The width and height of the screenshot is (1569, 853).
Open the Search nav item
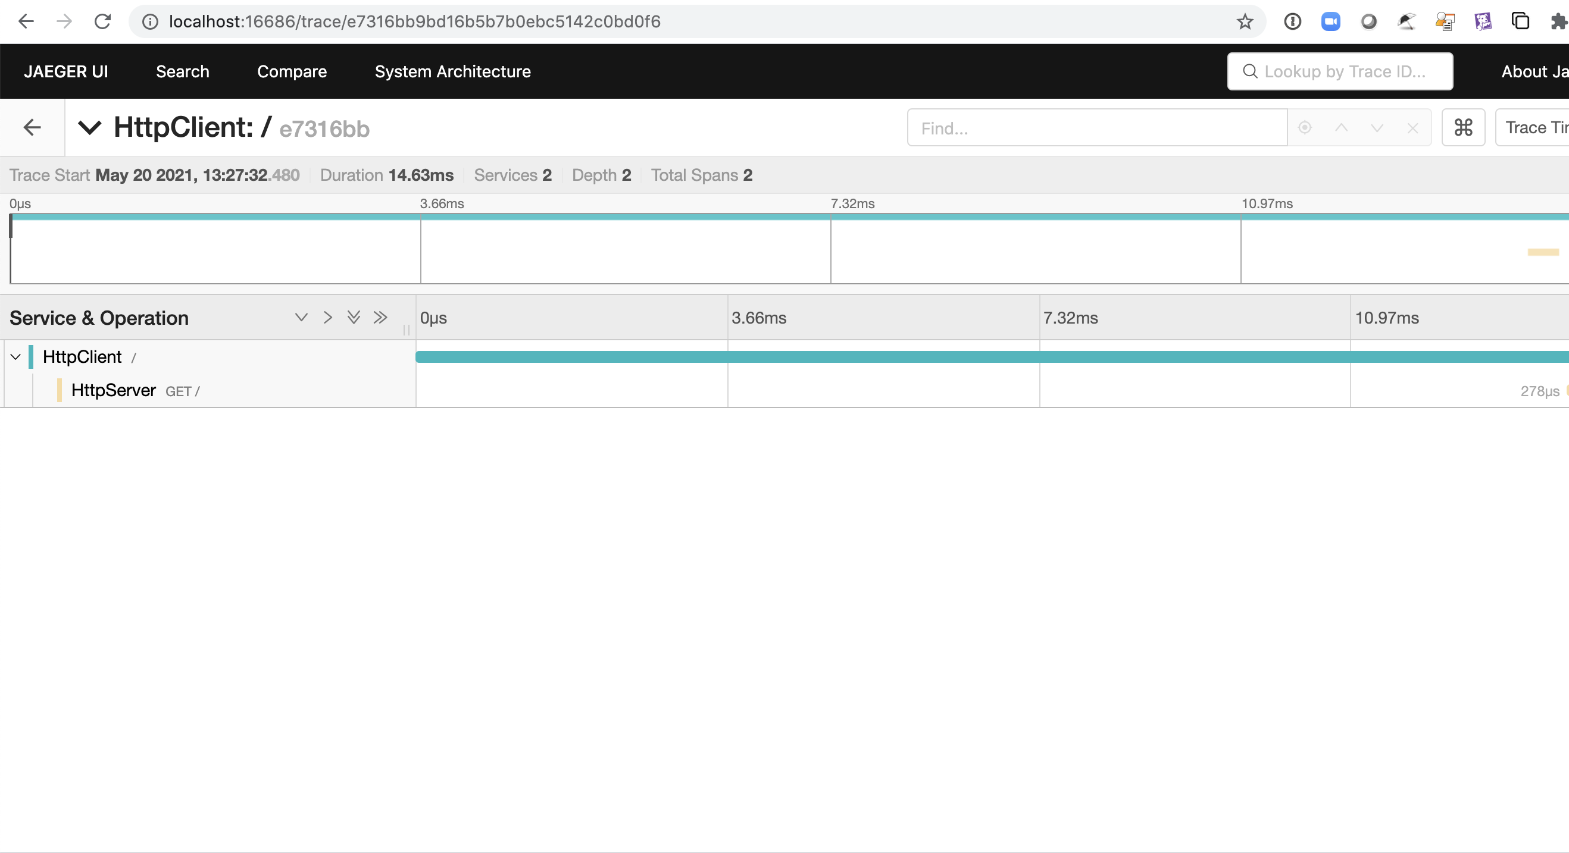[x=182, y=71]
